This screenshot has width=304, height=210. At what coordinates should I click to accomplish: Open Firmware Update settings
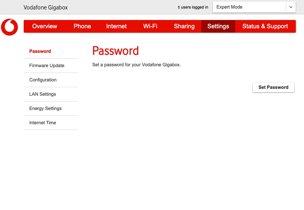pos(47,65)
